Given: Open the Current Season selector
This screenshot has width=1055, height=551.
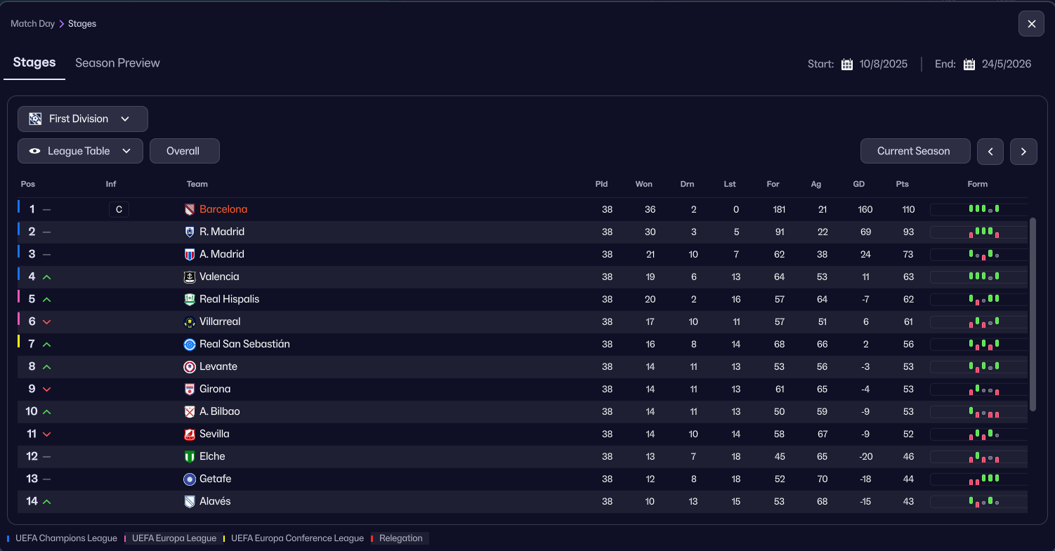Looking at the screenshot, I should pos(913,151).
